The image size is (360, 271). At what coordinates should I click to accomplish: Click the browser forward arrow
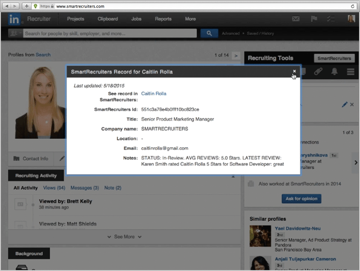[x=15, y=6]
